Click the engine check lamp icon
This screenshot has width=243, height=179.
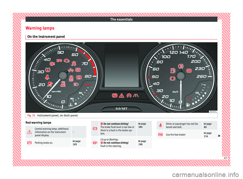coord(67,60)
